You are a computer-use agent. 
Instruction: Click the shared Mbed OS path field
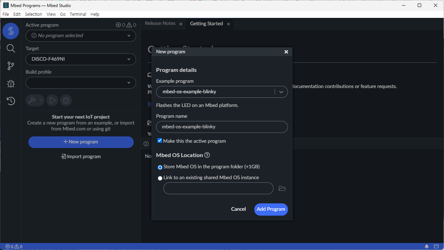pyautogui.click(x=218, y=188)
